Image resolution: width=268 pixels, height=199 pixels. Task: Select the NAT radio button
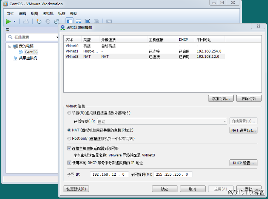(69, 130)
